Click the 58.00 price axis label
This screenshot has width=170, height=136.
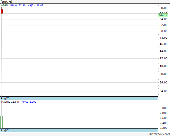coord(163,8)
